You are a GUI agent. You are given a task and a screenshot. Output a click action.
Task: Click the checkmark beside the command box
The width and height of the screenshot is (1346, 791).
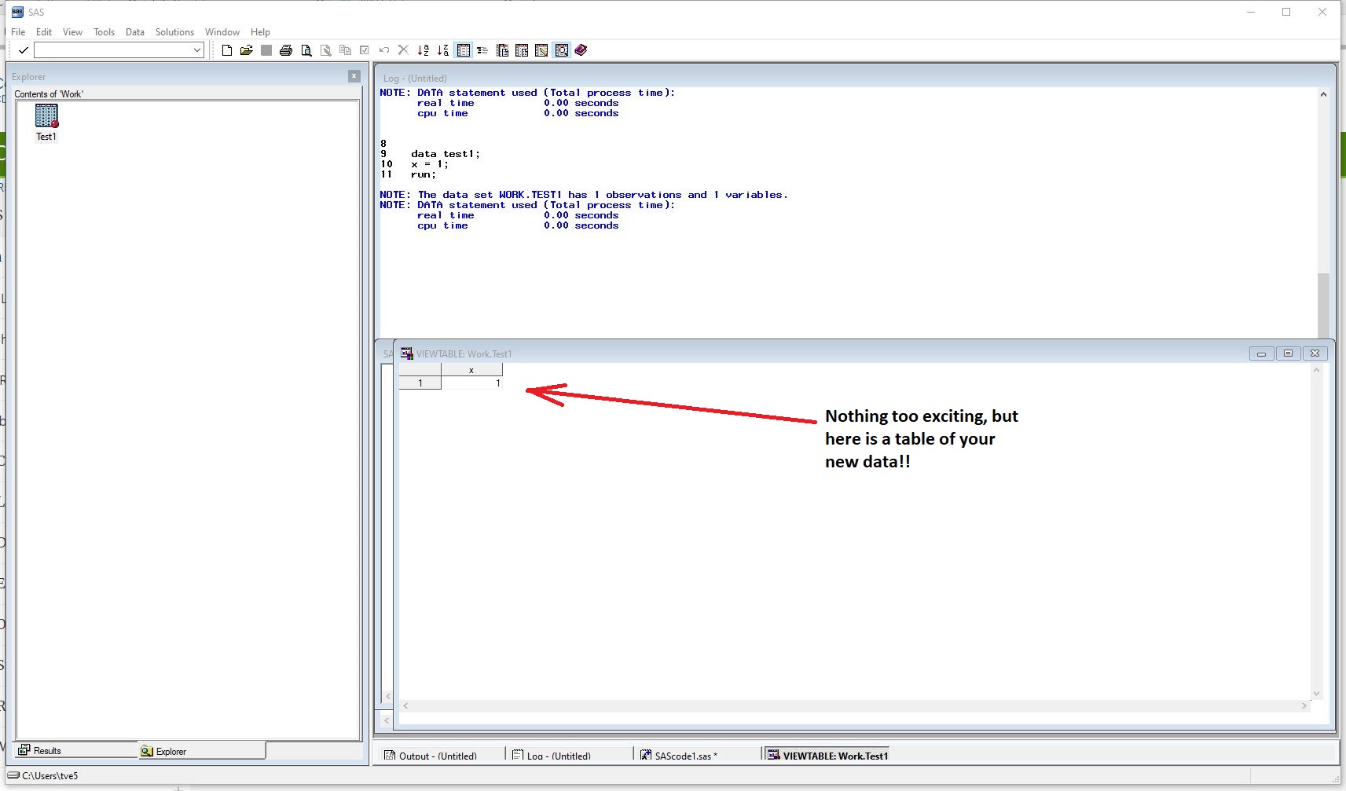click(24, 50)
